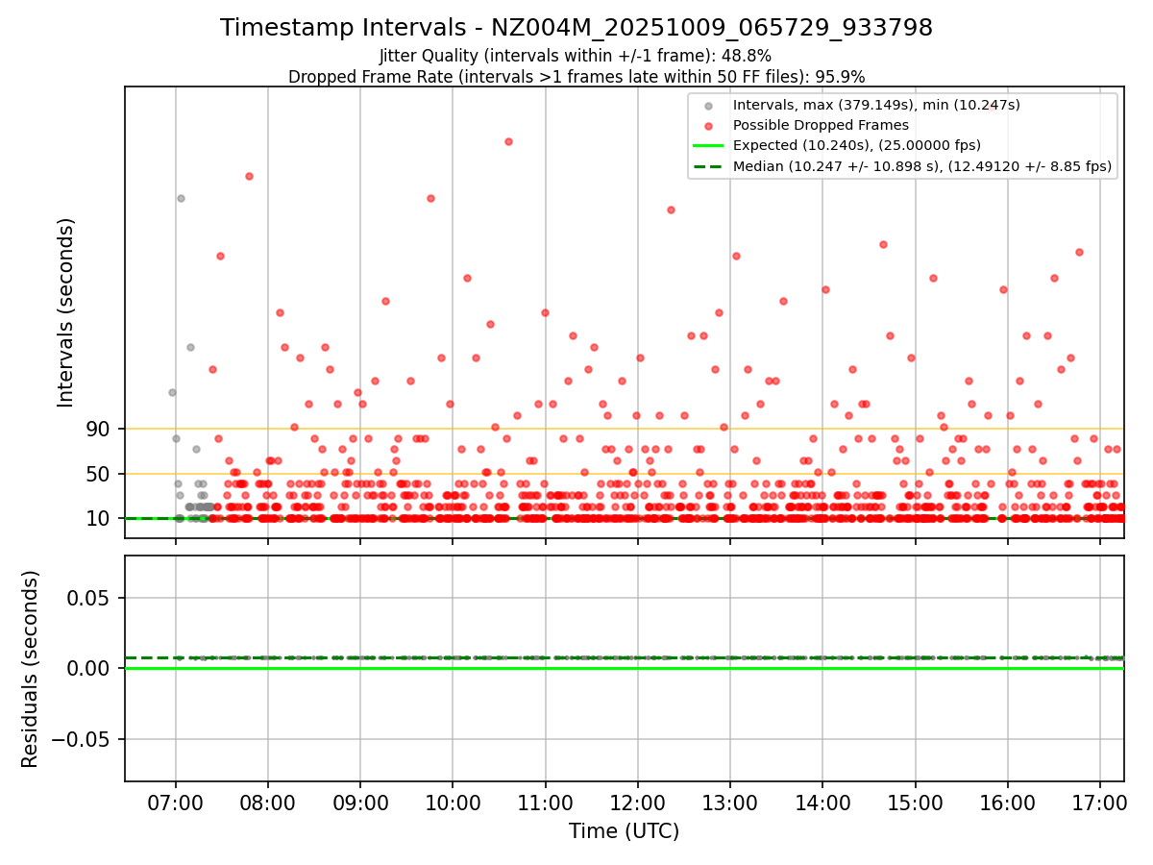Screen dimensions: 1153x865
Task: Click the solid green Expected legend line
Action: point(708,146)
